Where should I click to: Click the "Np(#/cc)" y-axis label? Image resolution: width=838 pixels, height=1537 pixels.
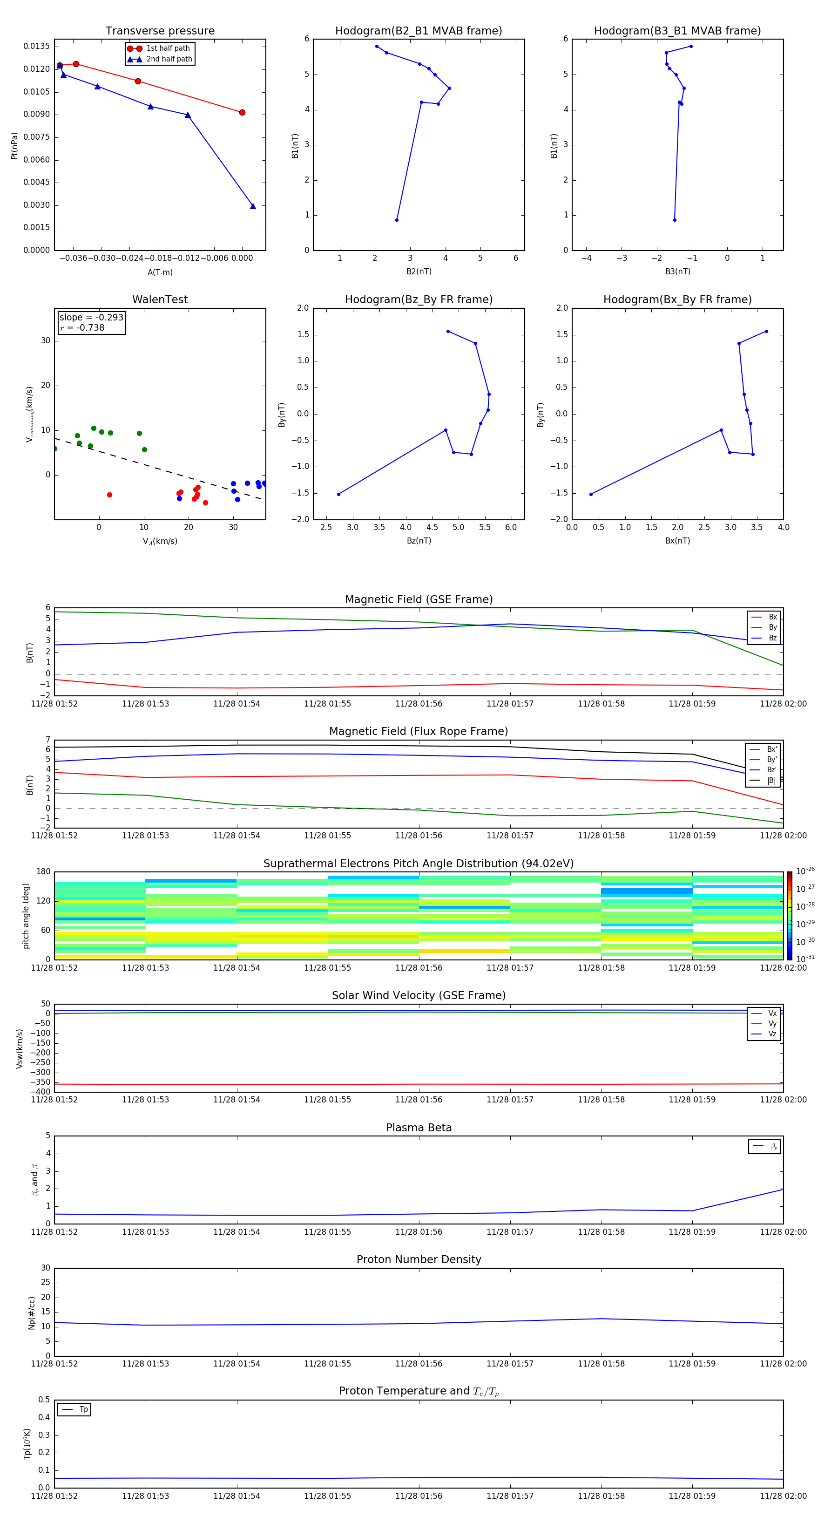(32, 1313)
